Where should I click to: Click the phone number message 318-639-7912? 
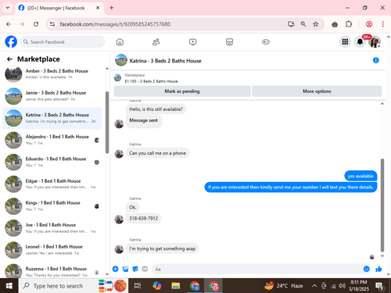[x=144, y=218]
